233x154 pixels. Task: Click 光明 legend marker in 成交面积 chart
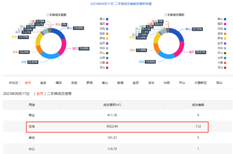pos(226,58)
